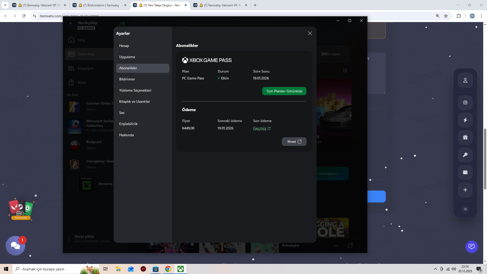Go back in browser history
Screen dimensions: 487x274
(x=6, y=16)
